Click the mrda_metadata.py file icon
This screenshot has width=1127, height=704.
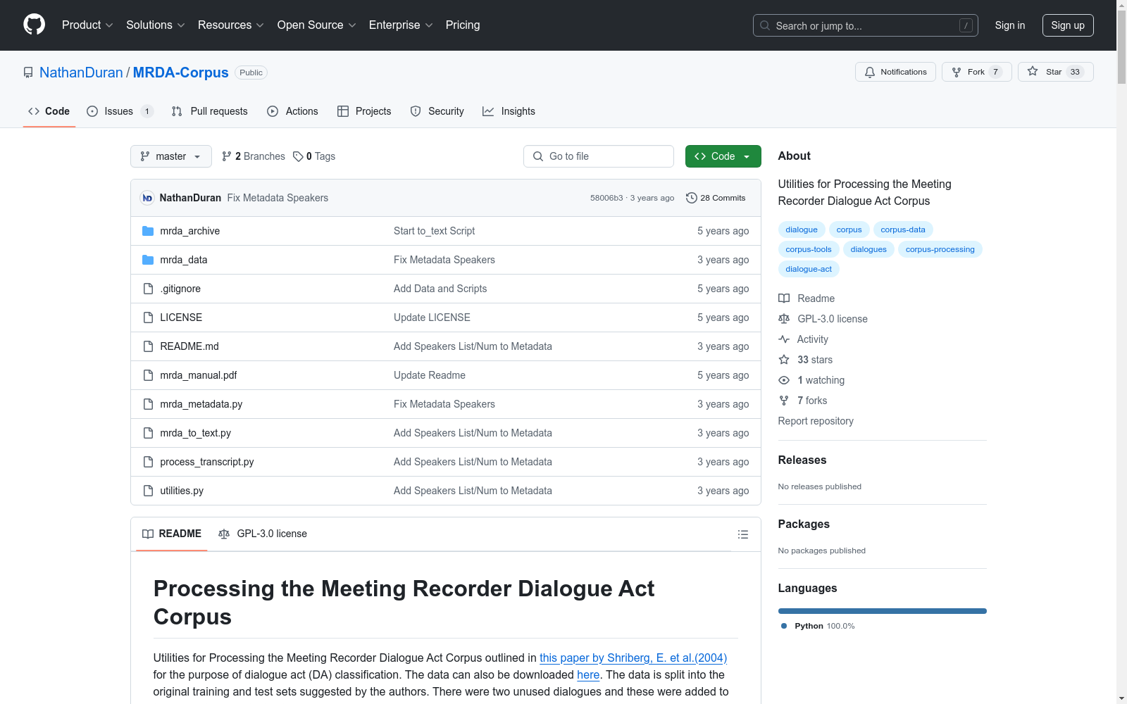(148, 404)
